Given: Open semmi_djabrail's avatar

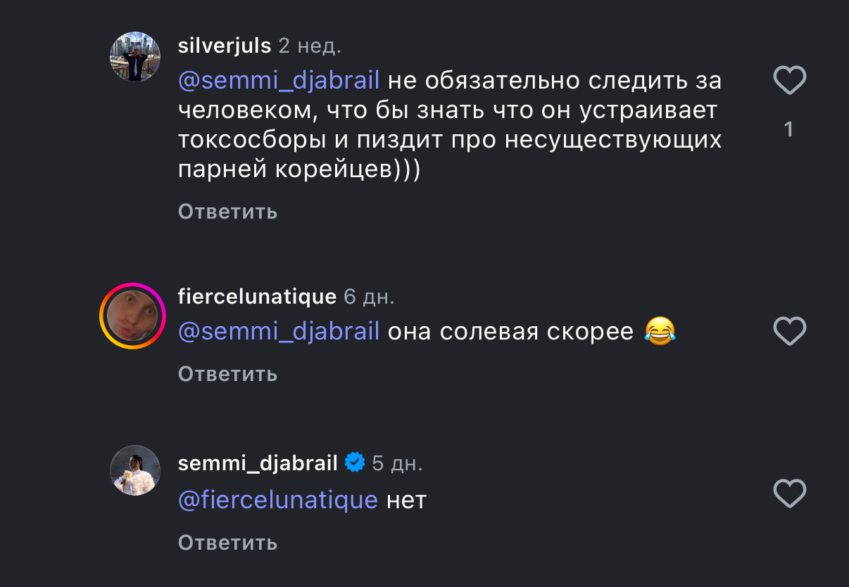Looking at the screenshot, I should [135, 470].
